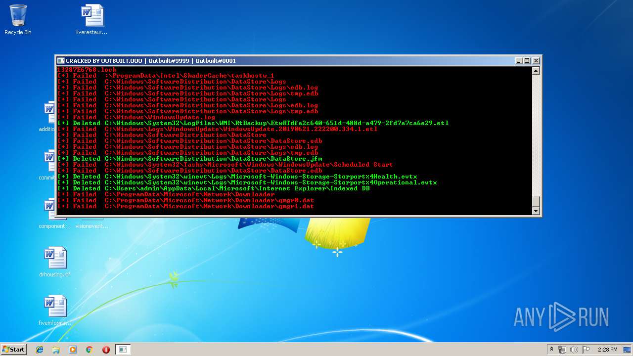The height and width of the screenshot is (356, 633).
Task: Open the Opera browser taskbar icon
Action: [x=106, y=350]
